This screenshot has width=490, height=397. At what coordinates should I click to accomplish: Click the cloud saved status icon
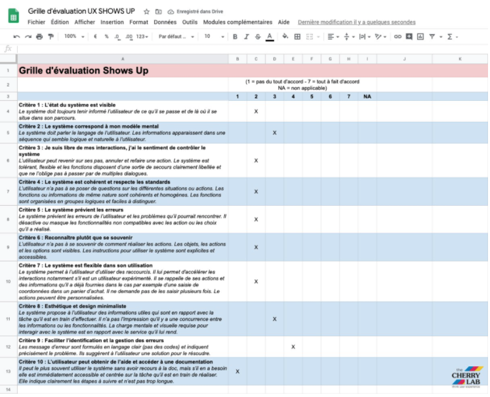171,12
